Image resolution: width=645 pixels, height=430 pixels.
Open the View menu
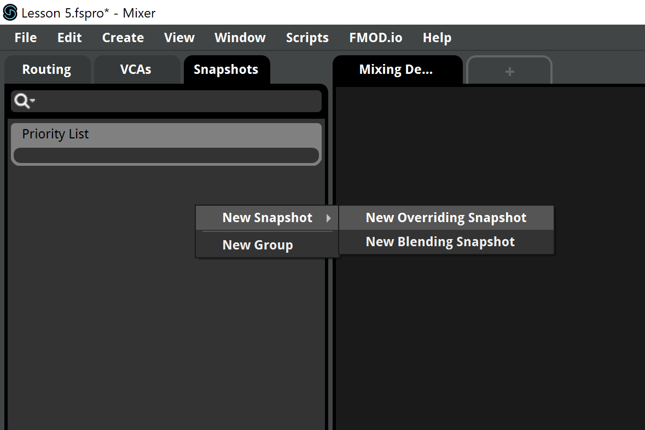tap(179, 37)
